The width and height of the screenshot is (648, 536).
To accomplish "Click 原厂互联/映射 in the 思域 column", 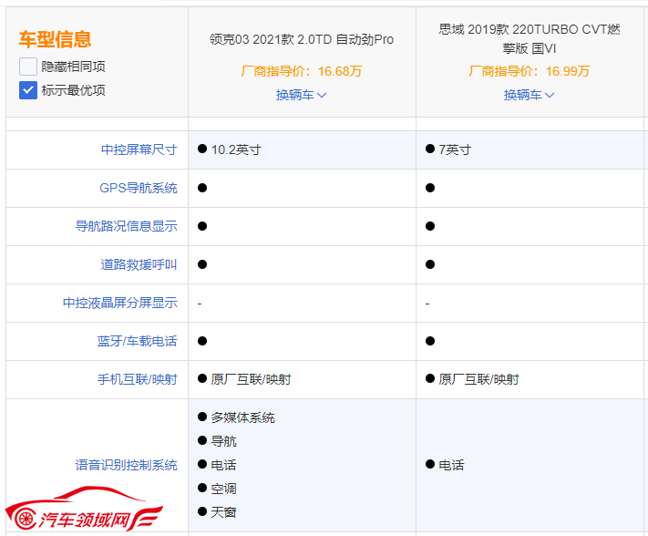I will coord(478,379).
